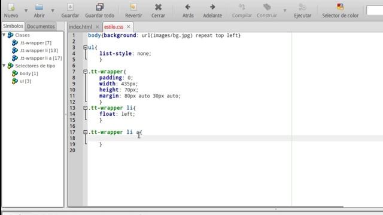Go back with the Atrás arrow

click(188, 7)
